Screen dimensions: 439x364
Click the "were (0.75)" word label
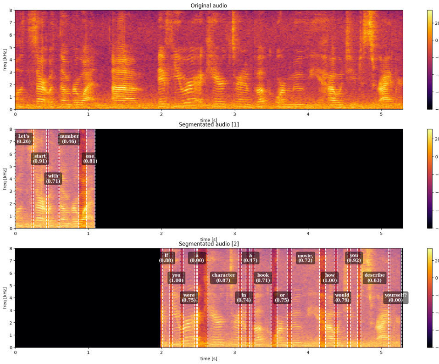tap(189, 297)
